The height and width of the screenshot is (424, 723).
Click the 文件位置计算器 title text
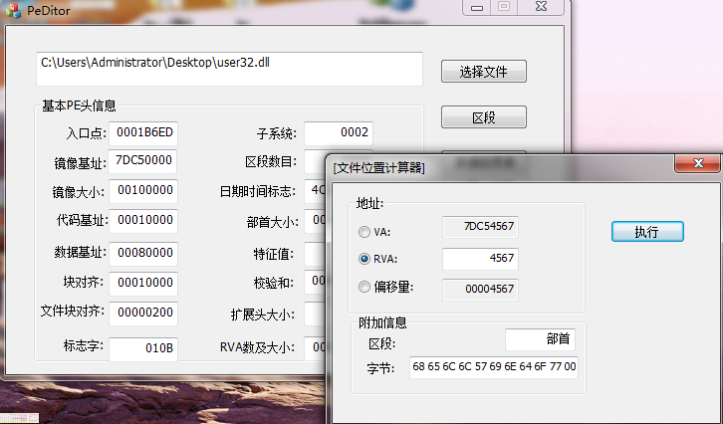pyautogui.click(x=379, y=167)
